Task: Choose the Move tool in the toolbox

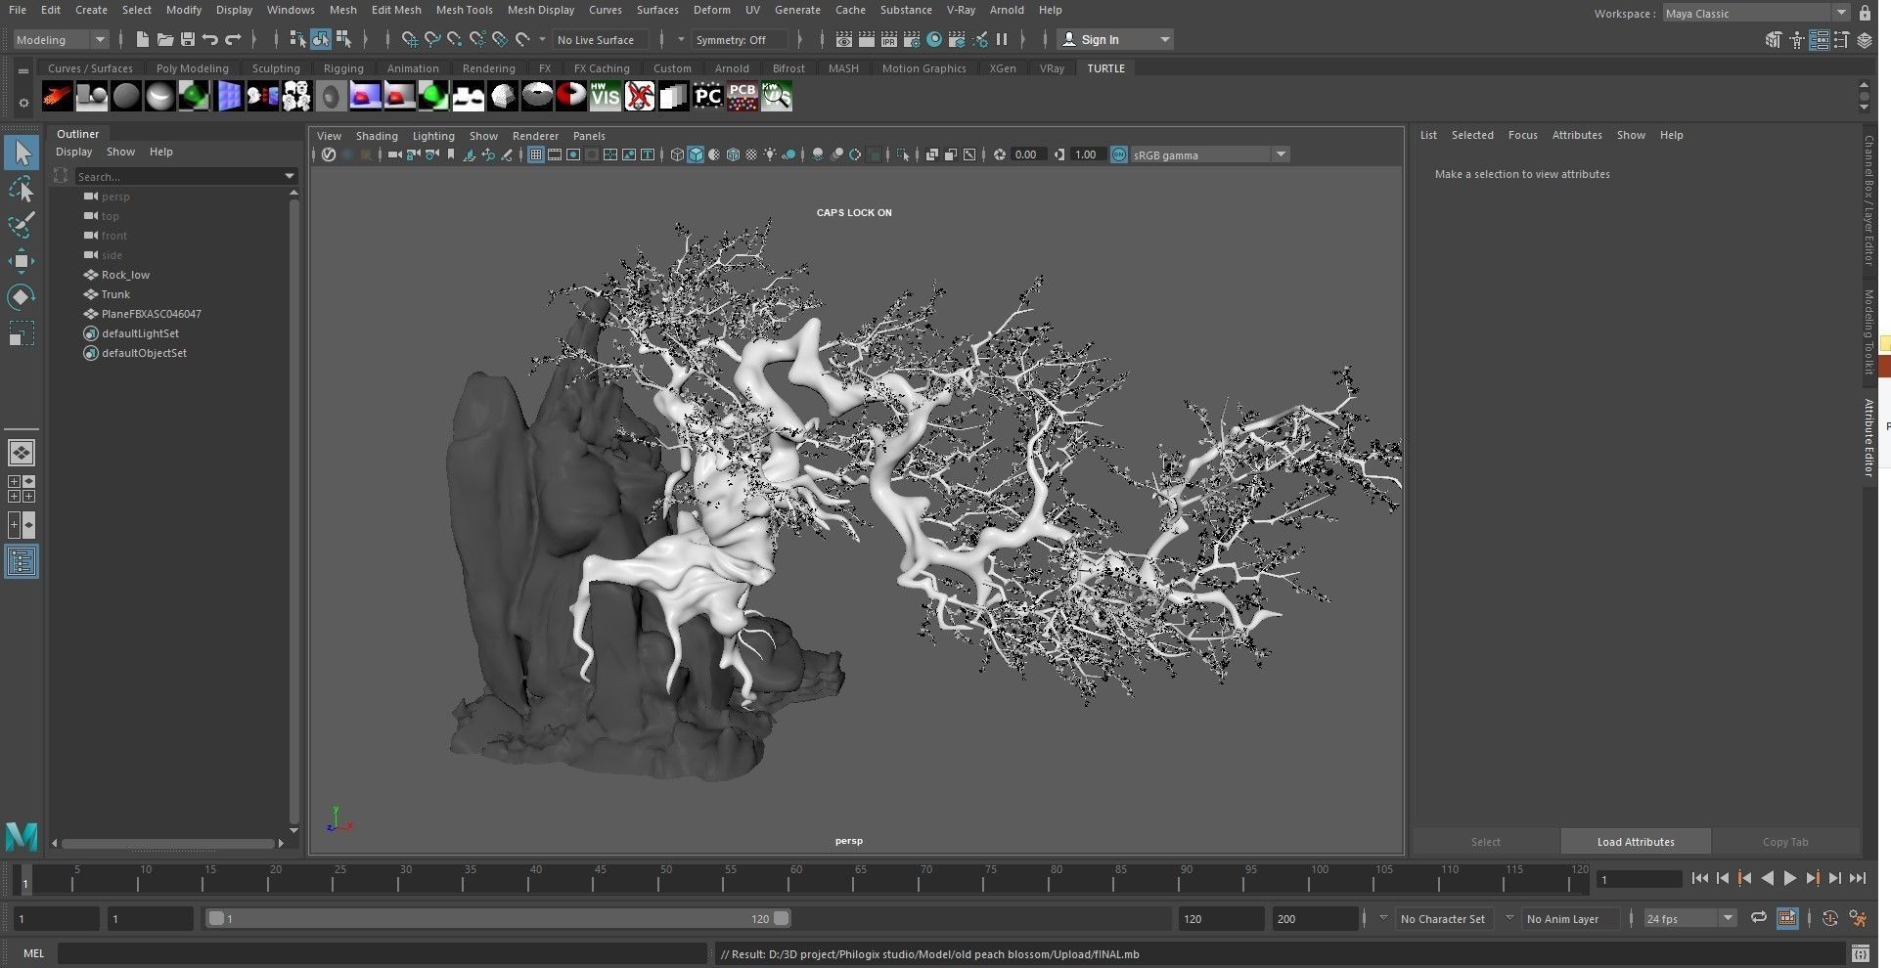Action: 22,260
